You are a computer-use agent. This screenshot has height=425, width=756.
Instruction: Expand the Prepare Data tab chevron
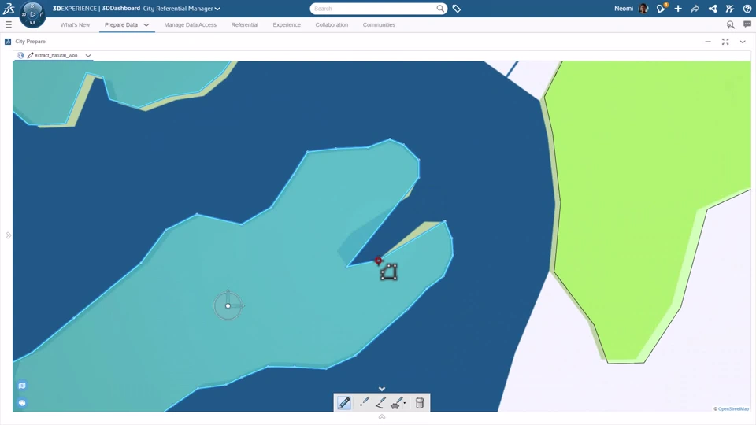pyautogui.click(x=146, y=24)
